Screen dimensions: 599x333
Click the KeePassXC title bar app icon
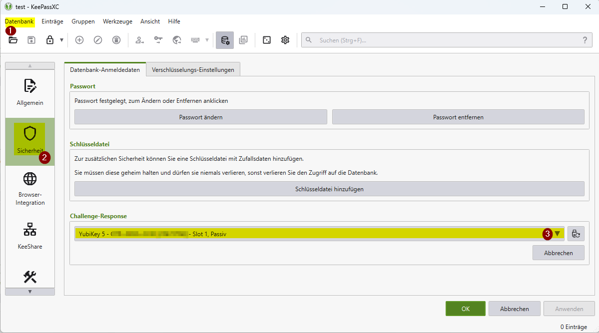click(x=8, y=6)
